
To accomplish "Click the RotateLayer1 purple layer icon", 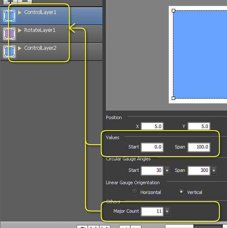I will point(9,34).
